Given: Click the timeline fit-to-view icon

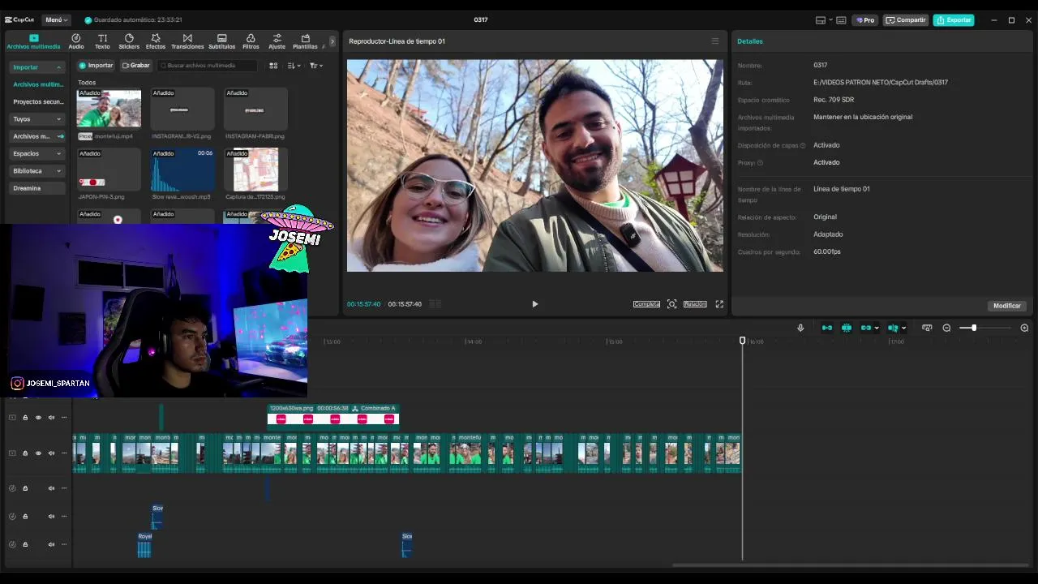Looking at the screenshot, I should pos(927,328).
